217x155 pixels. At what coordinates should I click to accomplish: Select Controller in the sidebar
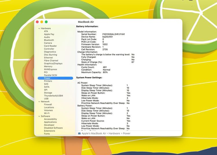pyautogui.click(x=49, y=49)
